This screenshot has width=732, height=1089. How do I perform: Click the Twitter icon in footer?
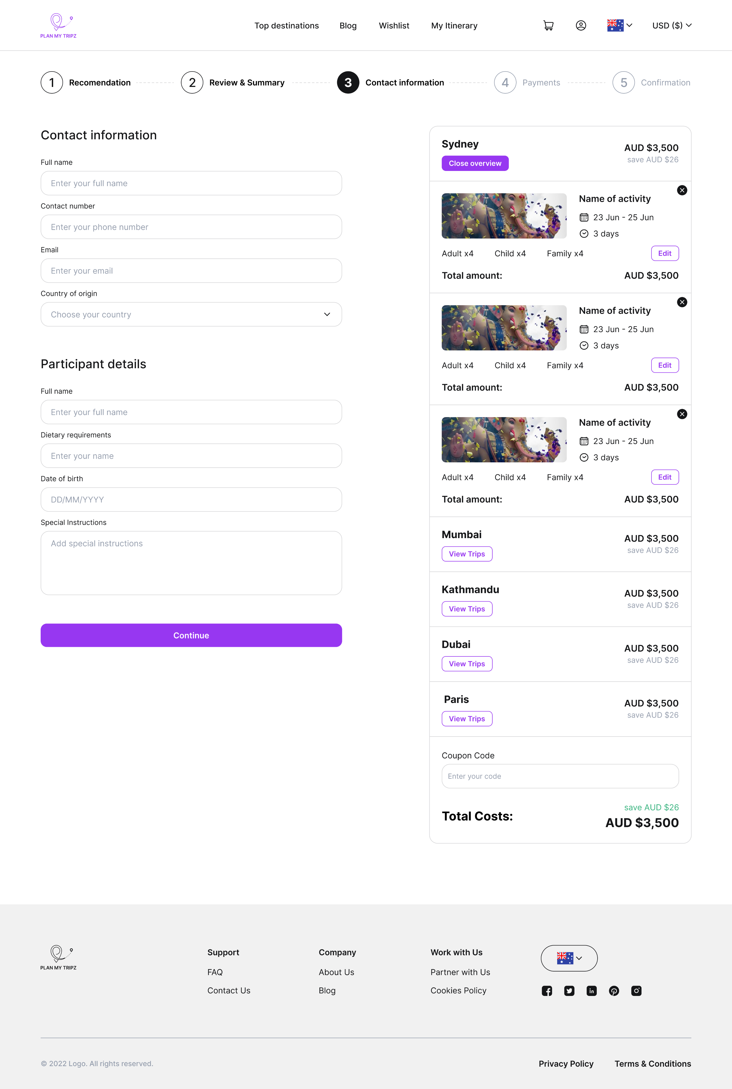pos(569,991)
